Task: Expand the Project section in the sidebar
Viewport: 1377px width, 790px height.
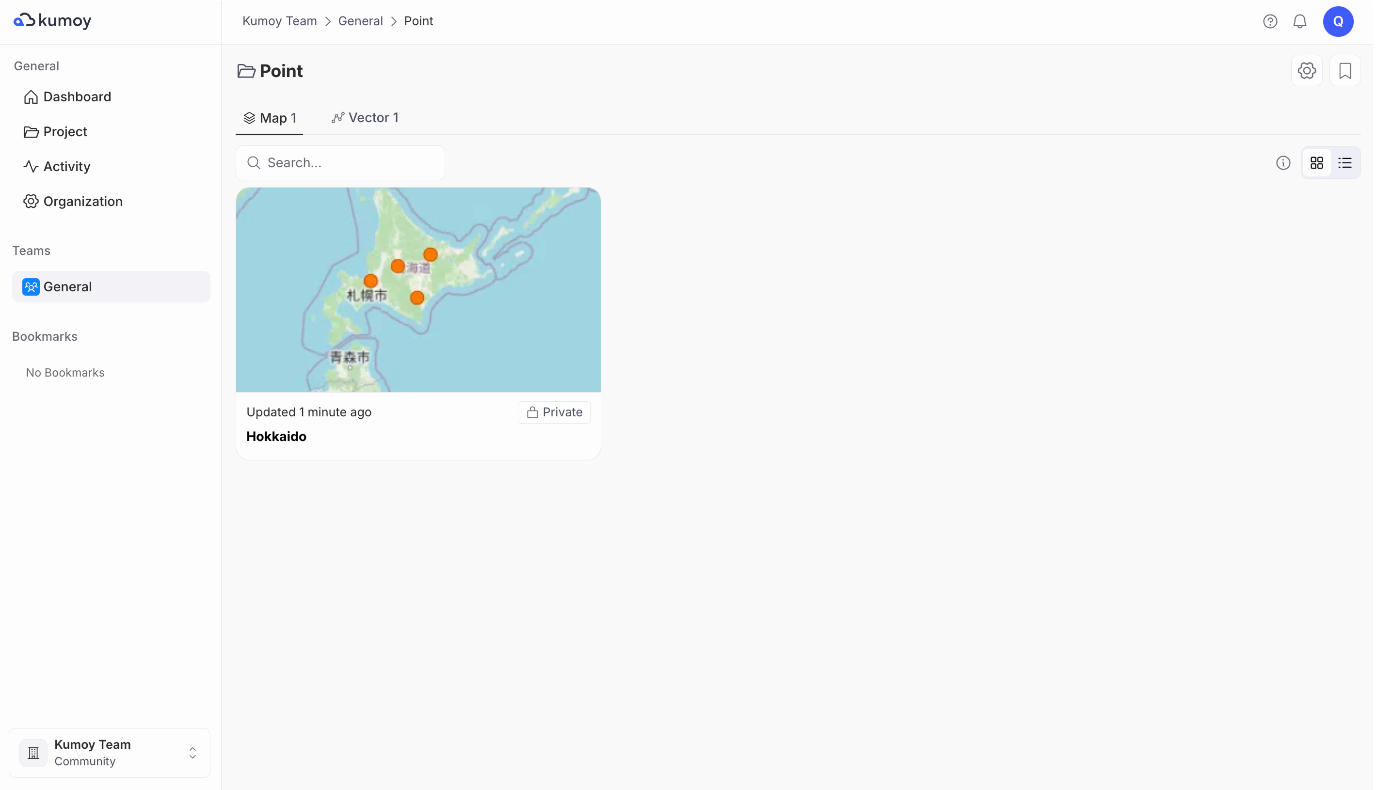Action: coord(64,132)
